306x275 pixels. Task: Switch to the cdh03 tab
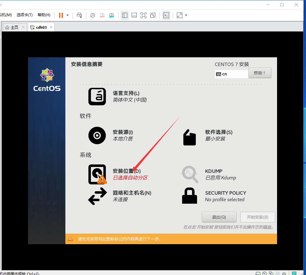coord(41,27)
